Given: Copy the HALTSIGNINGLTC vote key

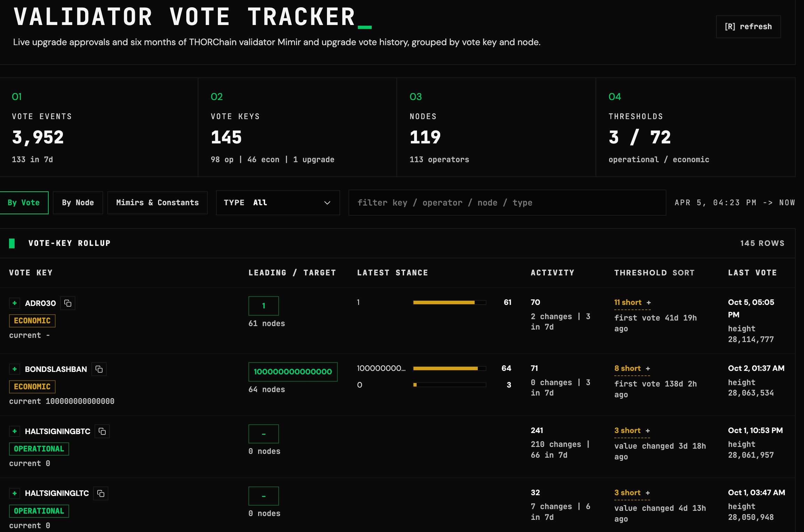Looking at the screenshot, I should point(101,493).
